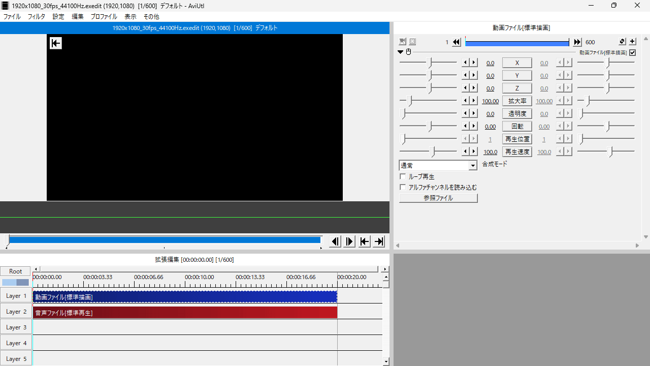The image size is (650, 366).
Task: Toggle Layer 2 visibility button
Action: coord(16,312)
